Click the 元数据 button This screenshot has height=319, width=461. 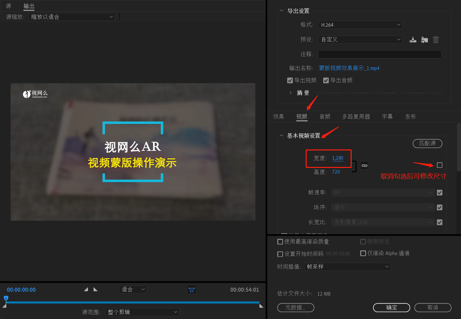coord(296,307)
